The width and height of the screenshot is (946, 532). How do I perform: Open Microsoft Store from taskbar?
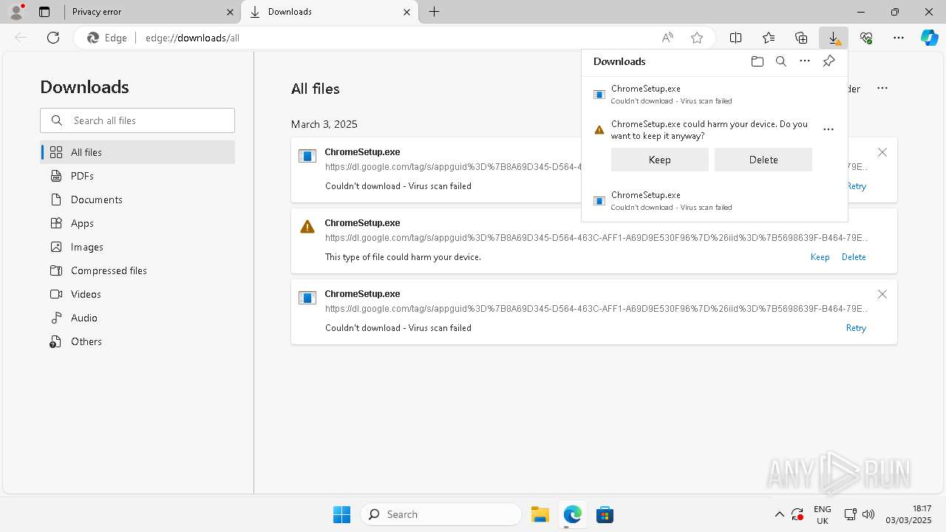click(605, 514)
